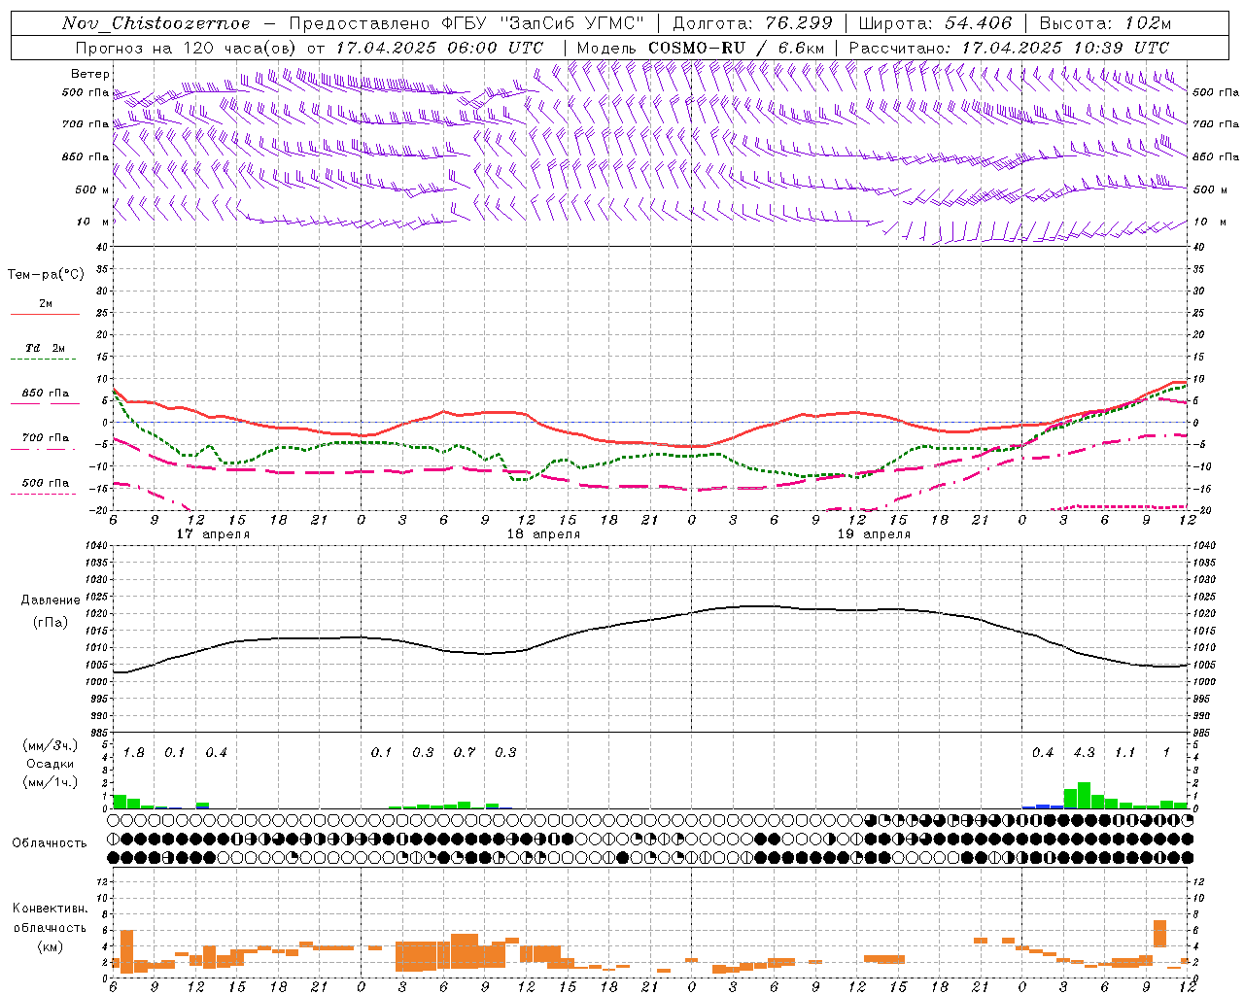Click the '4.3' three-hour precipitation value
The width and height of the screenshot is (1244, 995).
pos(1084,753)
